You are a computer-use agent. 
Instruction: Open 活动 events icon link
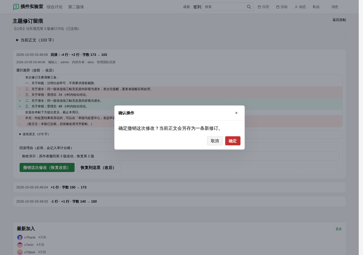point(282,7)
